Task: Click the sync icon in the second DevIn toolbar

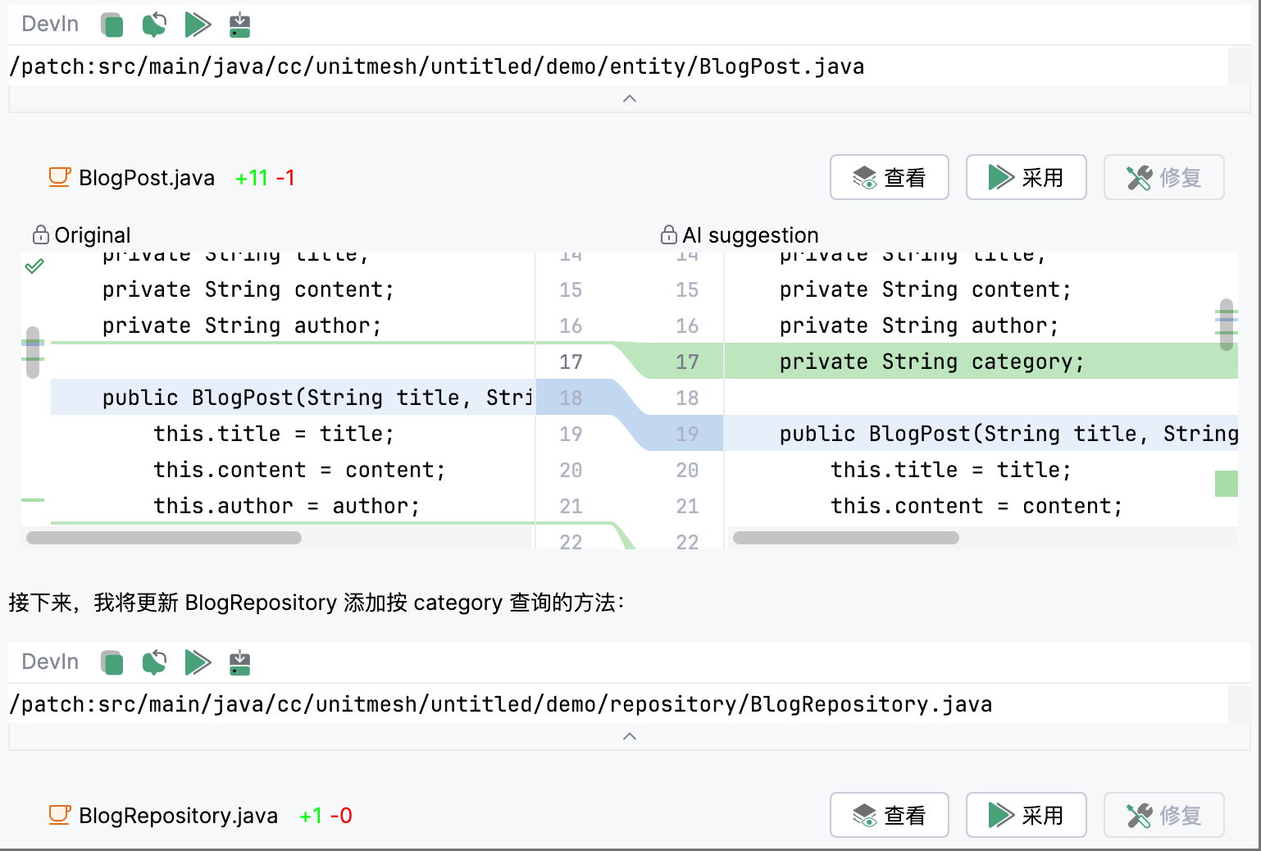Action: pos(154,662)
